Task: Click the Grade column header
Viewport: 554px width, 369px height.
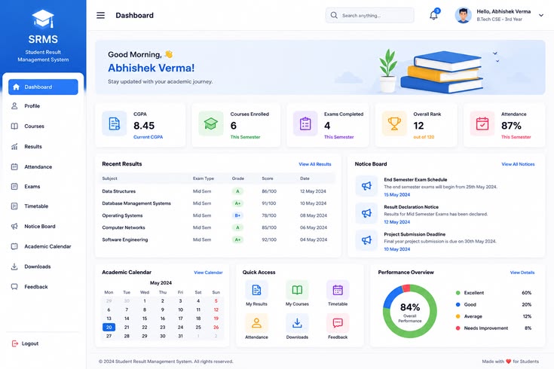Action: pos(237,178)
